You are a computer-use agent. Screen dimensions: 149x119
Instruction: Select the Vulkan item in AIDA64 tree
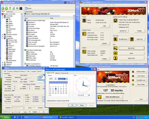pyautogui.click(x=10, y=59)
